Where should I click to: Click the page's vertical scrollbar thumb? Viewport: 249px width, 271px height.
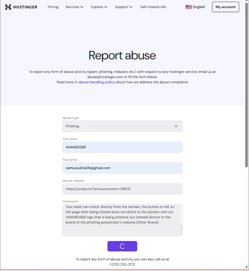click(x=246, y=85)
